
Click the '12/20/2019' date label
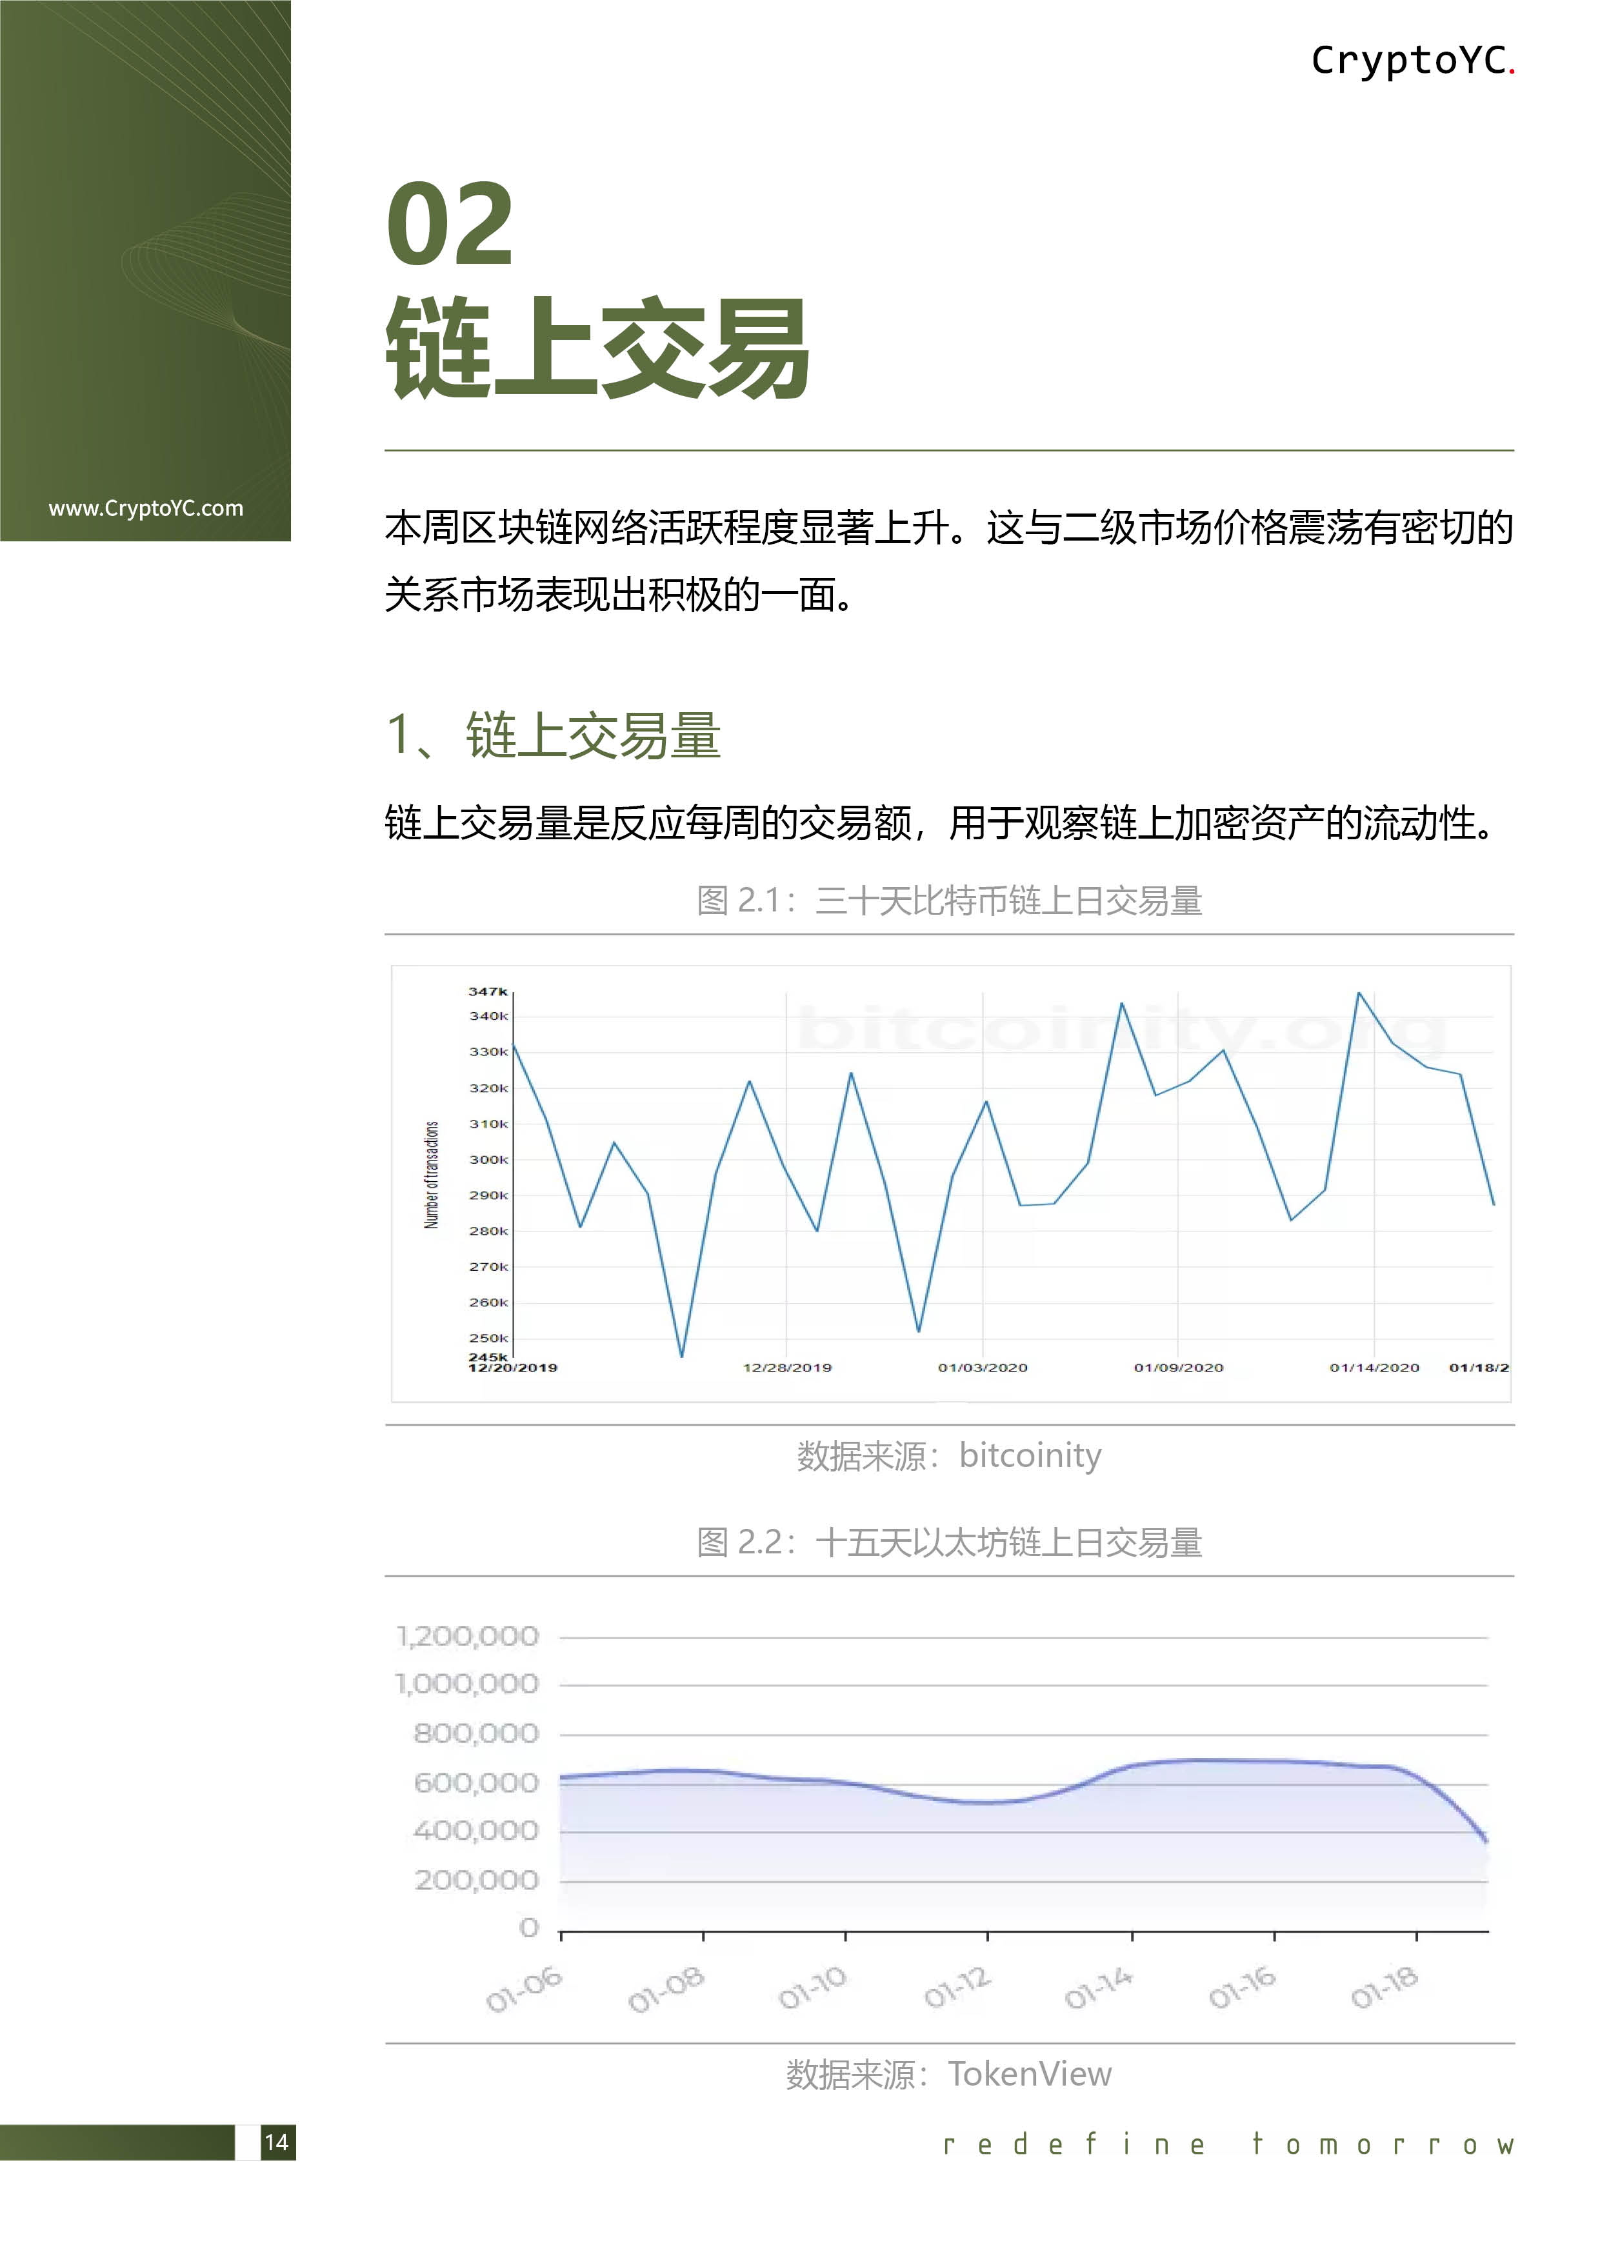click(x=513, y=1368)
